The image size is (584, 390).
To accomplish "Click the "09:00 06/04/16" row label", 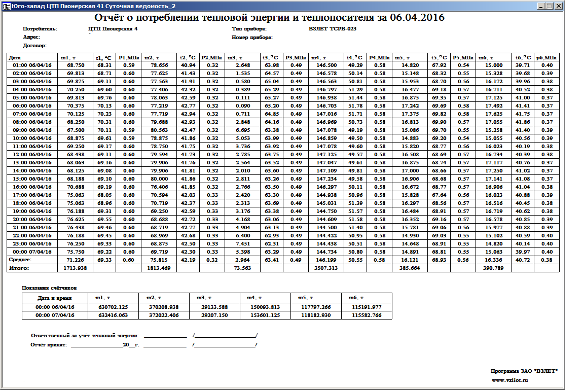I will point(32,130).
